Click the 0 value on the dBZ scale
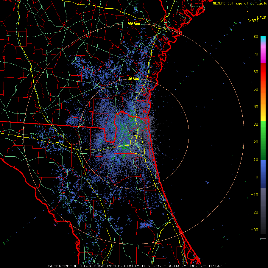This screenshot has width=268, height=268. point(257,177)
